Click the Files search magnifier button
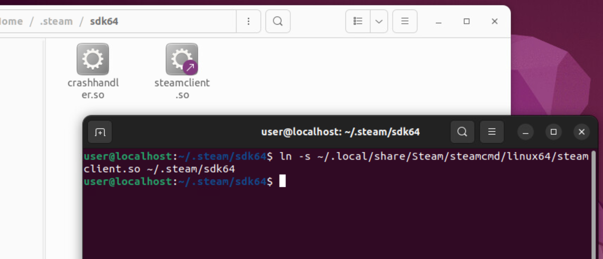Viewport: 603px width, 259px height. [278, 21]
